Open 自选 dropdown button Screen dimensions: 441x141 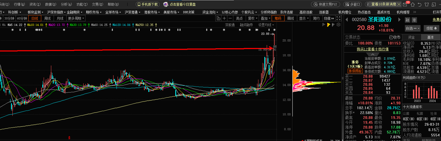point(413,28)
